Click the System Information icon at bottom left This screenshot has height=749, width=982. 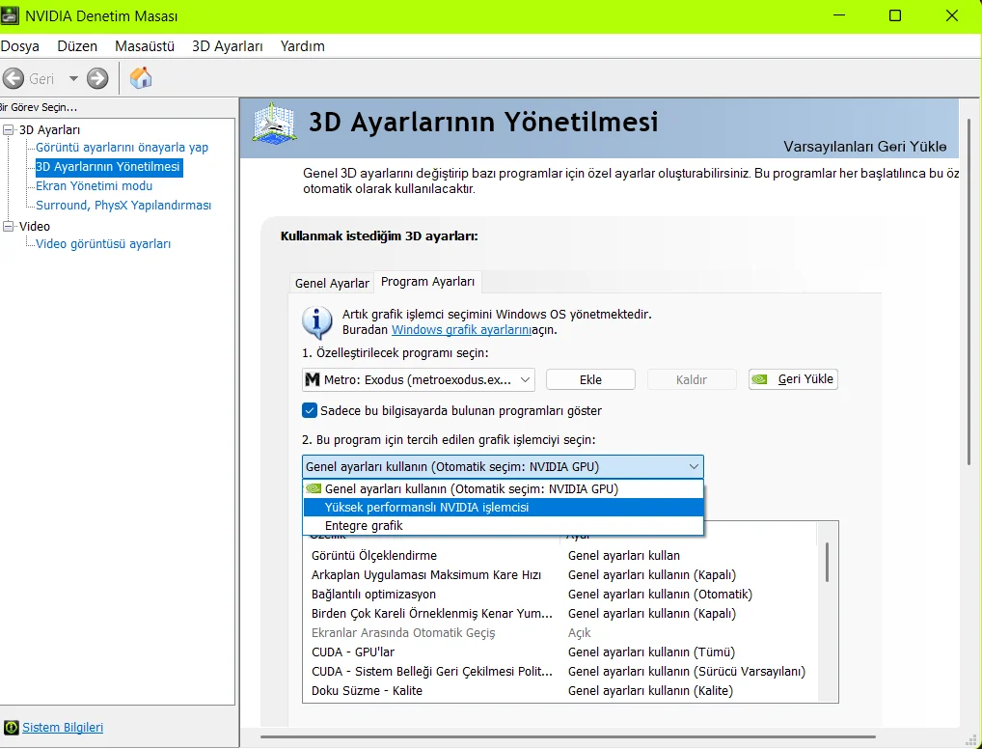pos(12,727)
